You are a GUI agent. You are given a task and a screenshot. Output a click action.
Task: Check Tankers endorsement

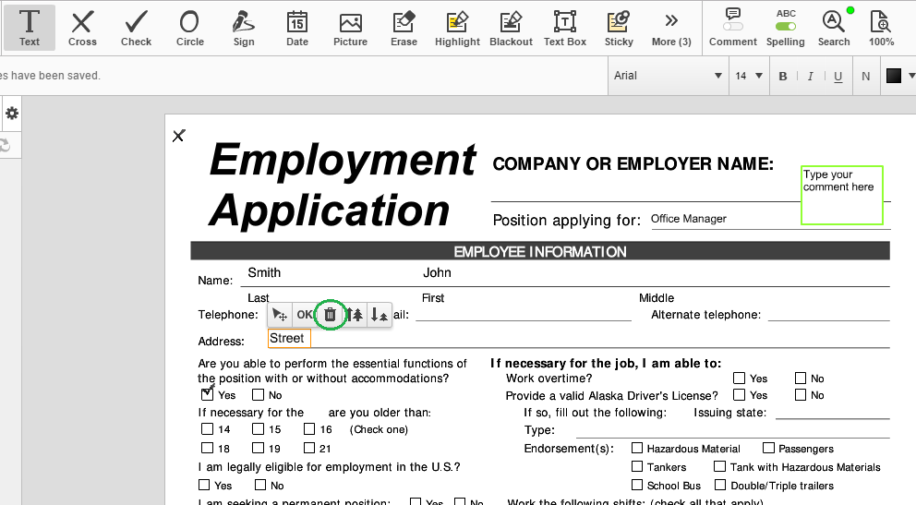pos(637,466)
